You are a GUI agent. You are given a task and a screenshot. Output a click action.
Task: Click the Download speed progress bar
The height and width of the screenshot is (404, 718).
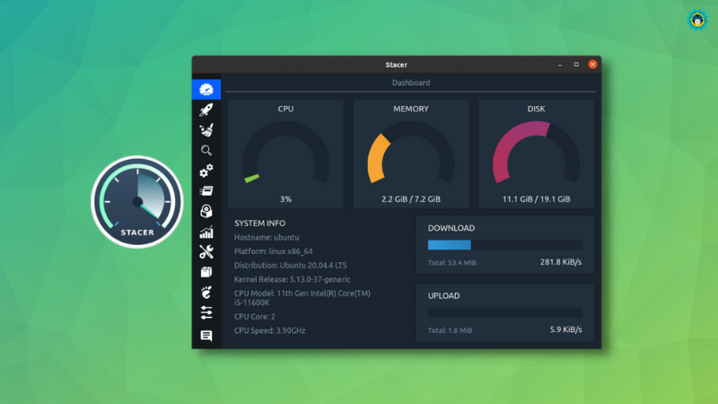pos(504,245)
